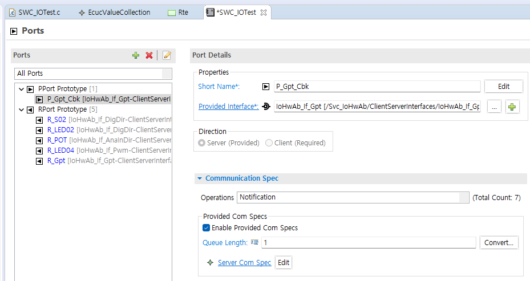
Task: Open the Server Com Spec link
Action: [244, 263]
